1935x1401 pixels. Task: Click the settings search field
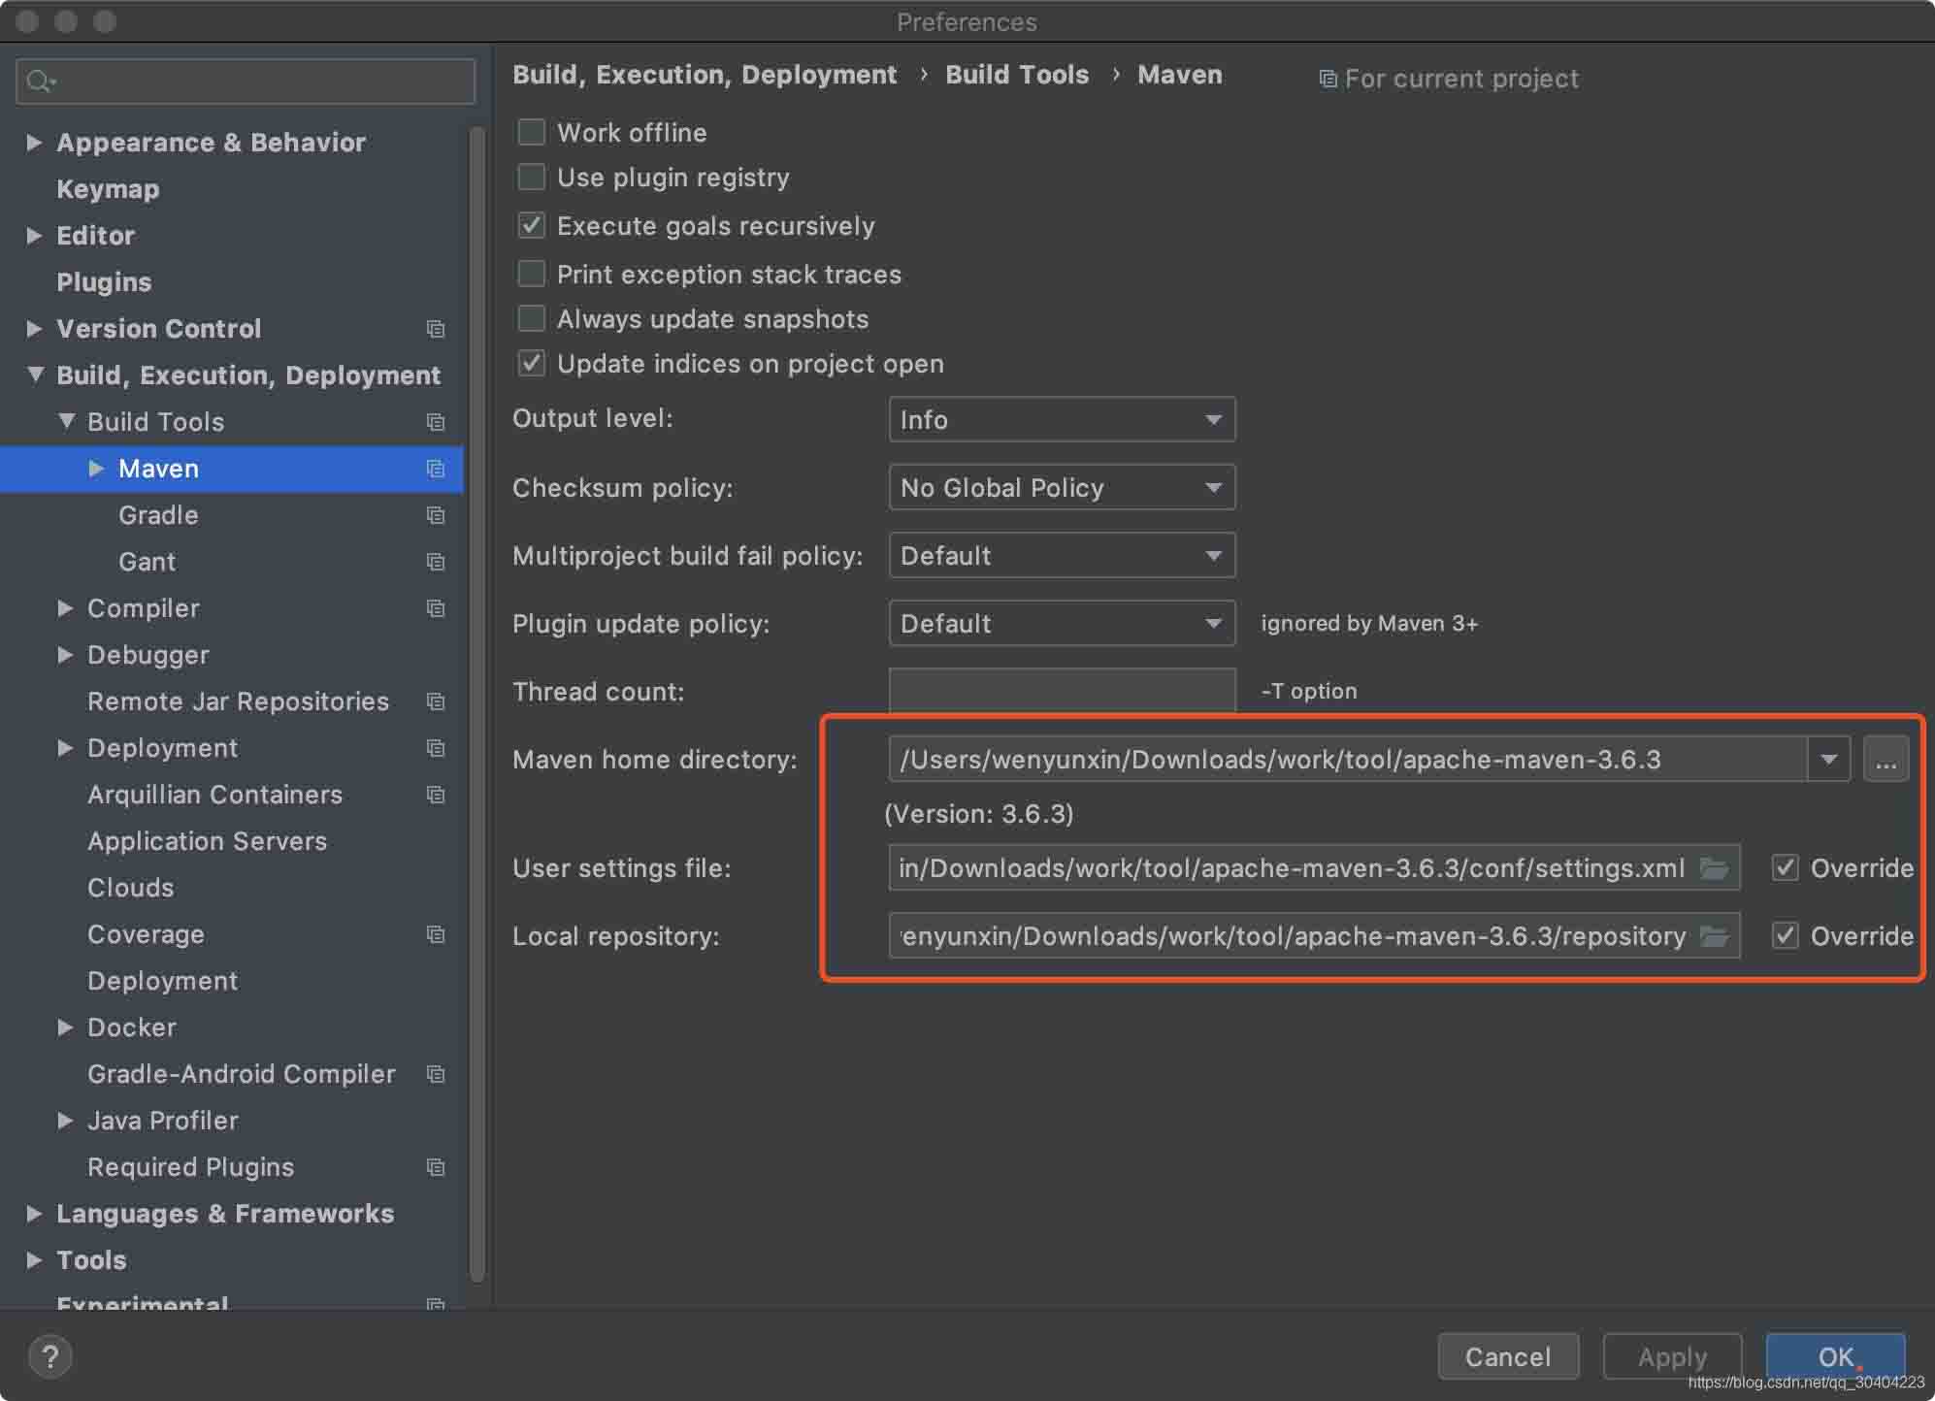[x=246, y=81]
